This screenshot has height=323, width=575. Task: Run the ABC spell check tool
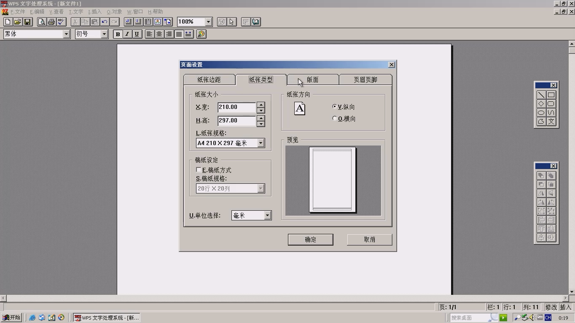(61, 22)
